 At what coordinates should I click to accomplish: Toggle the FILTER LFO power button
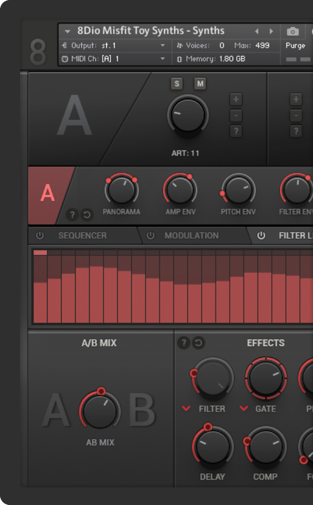point(261,235)
